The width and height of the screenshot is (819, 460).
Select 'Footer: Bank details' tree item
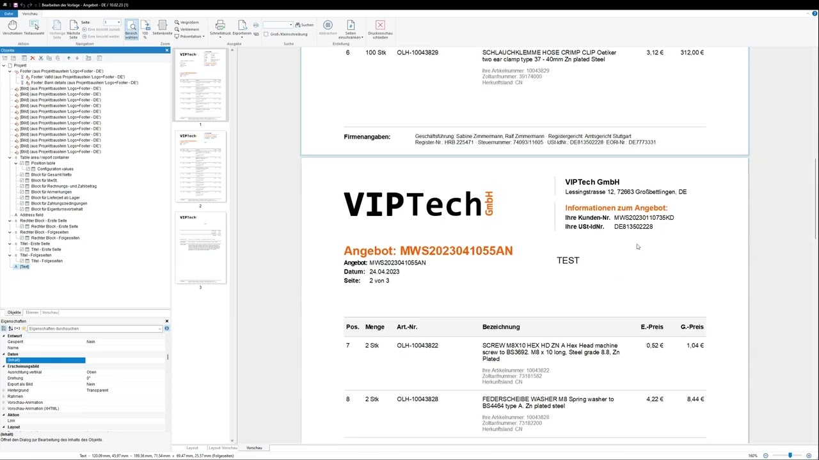click(x=84, y=82)
